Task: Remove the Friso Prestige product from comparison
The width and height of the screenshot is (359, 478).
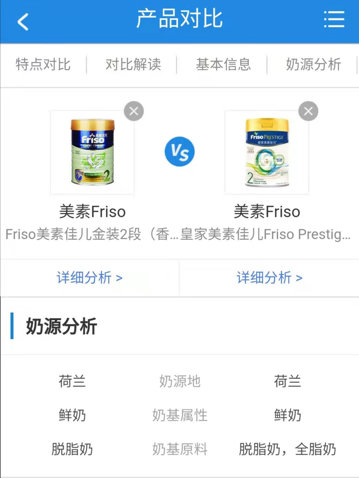Action: pyautogui.click(x=308, y=111)
